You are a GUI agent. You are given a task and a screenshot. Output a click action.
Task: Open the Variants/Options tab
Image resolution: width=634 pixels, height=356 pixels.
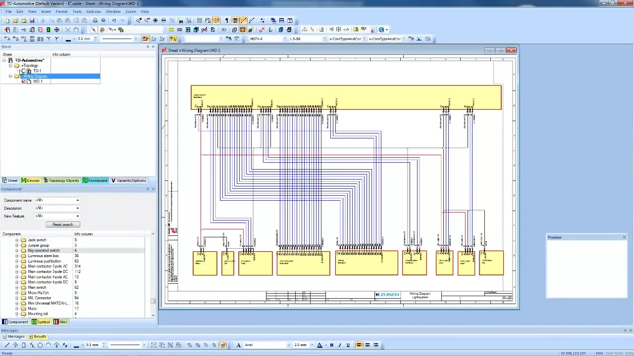128,180
